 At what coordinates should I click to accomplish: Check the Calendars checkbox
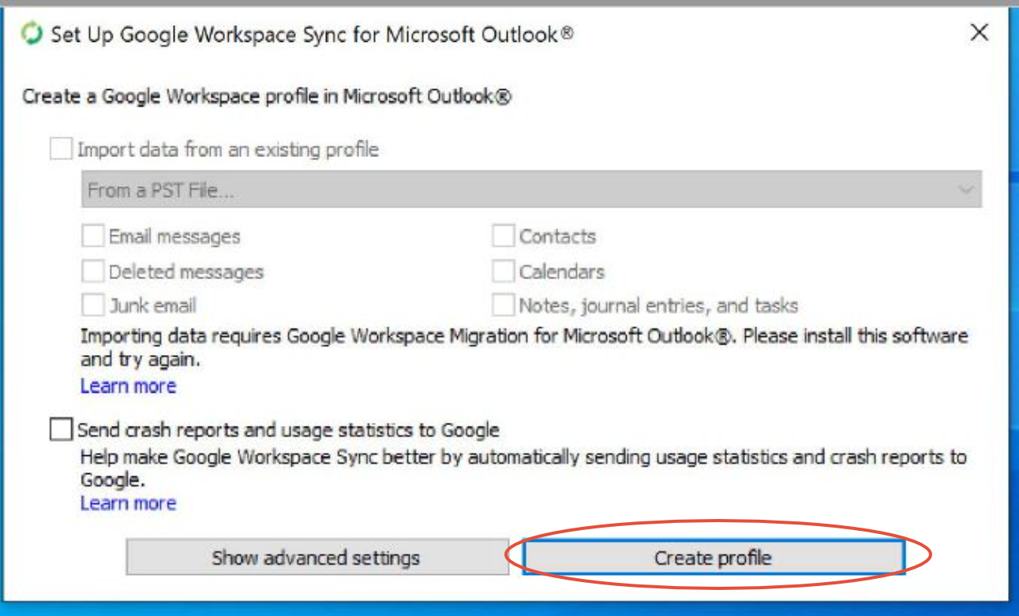503,271
